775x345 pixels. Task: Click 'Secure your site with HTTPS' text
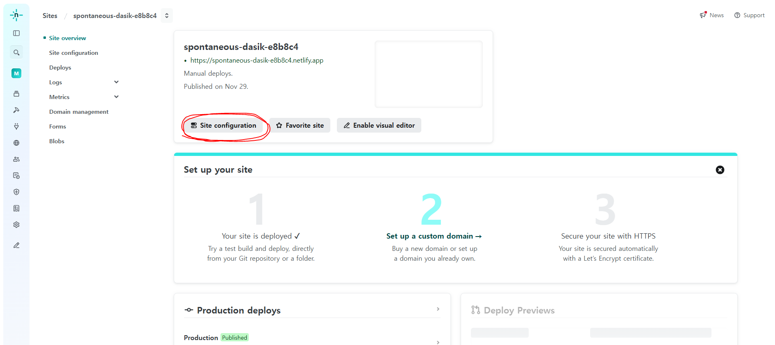pos(608,236)
